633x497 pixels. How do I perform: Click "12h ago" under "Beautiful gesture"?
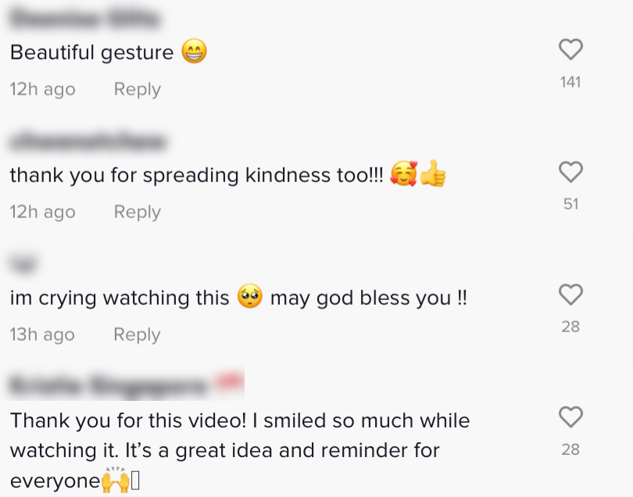[42, 90]
